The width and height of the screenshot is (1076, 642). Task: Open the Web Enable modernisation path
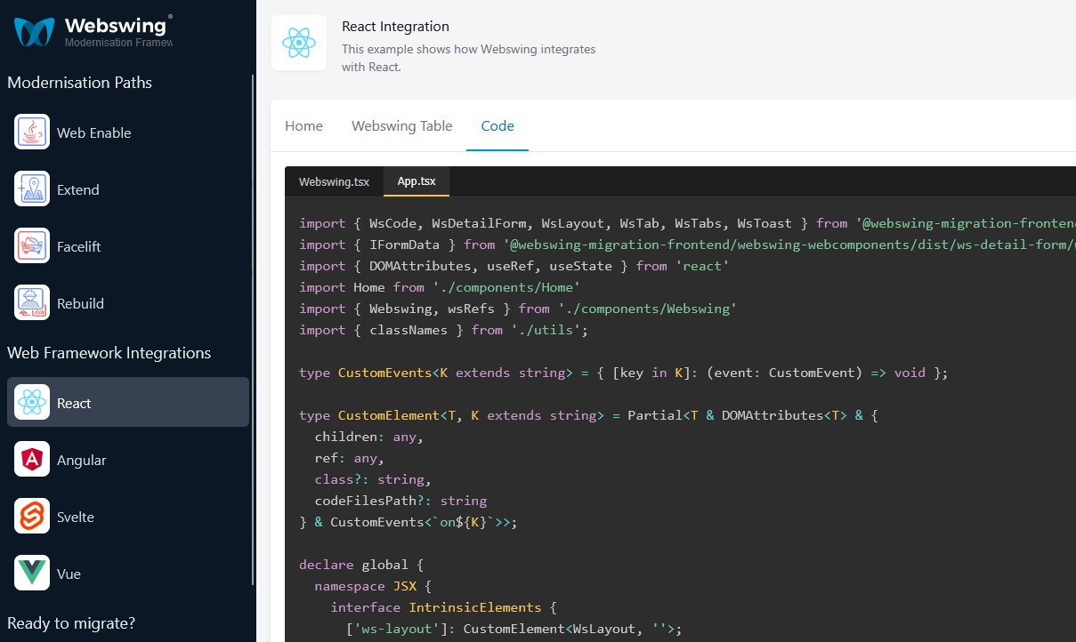tap(128, 132)
